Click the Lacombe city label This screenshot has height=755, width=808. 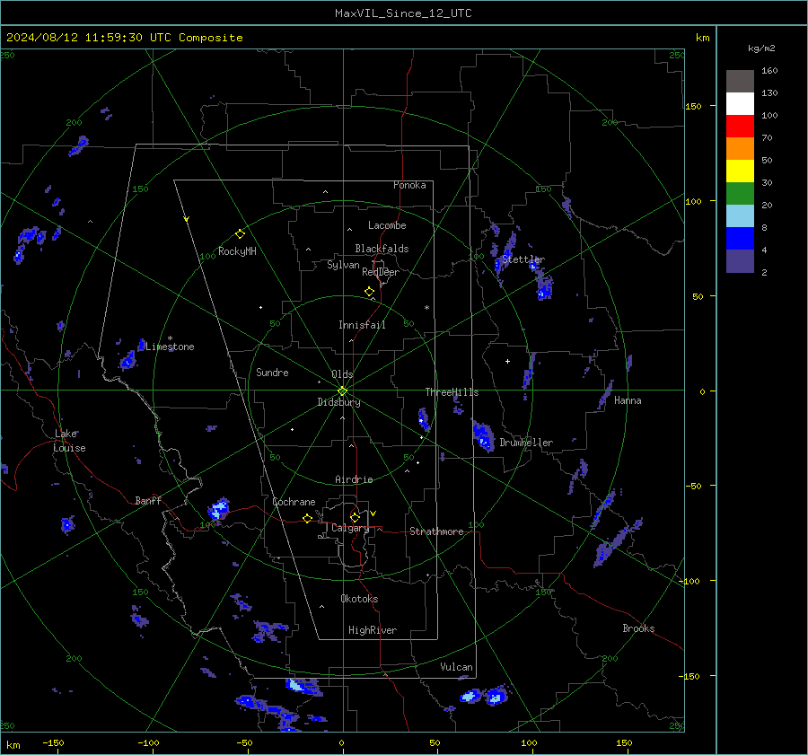coord(387,225)
